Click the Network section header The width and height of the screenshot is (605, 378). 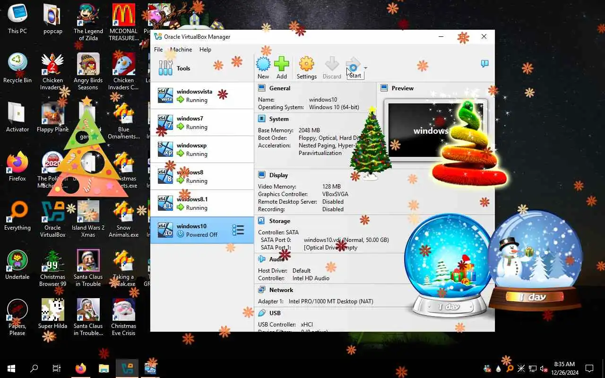281,290
